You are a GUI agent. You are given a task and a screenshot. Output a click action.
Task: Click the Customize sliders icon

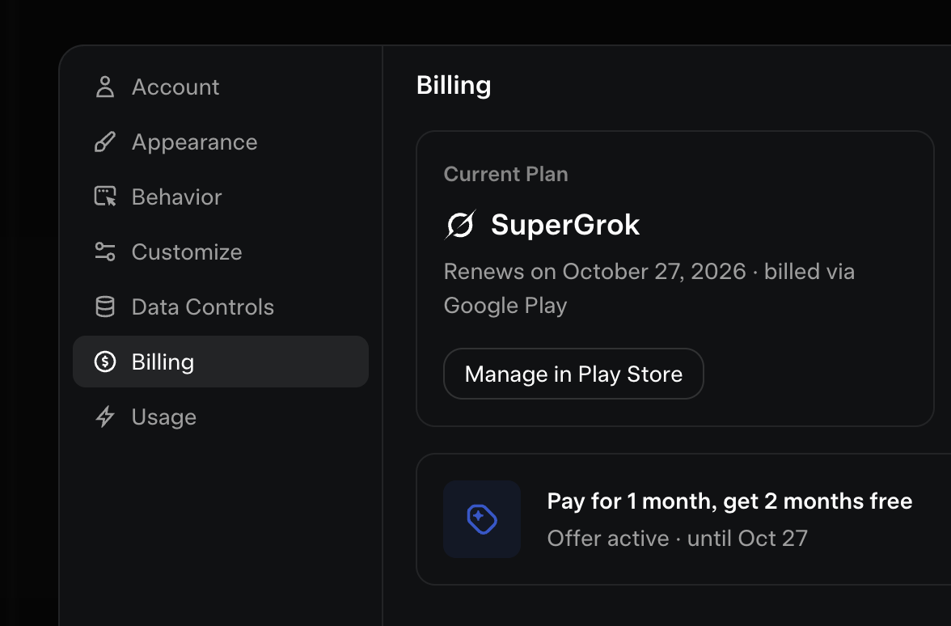point(105,252)
